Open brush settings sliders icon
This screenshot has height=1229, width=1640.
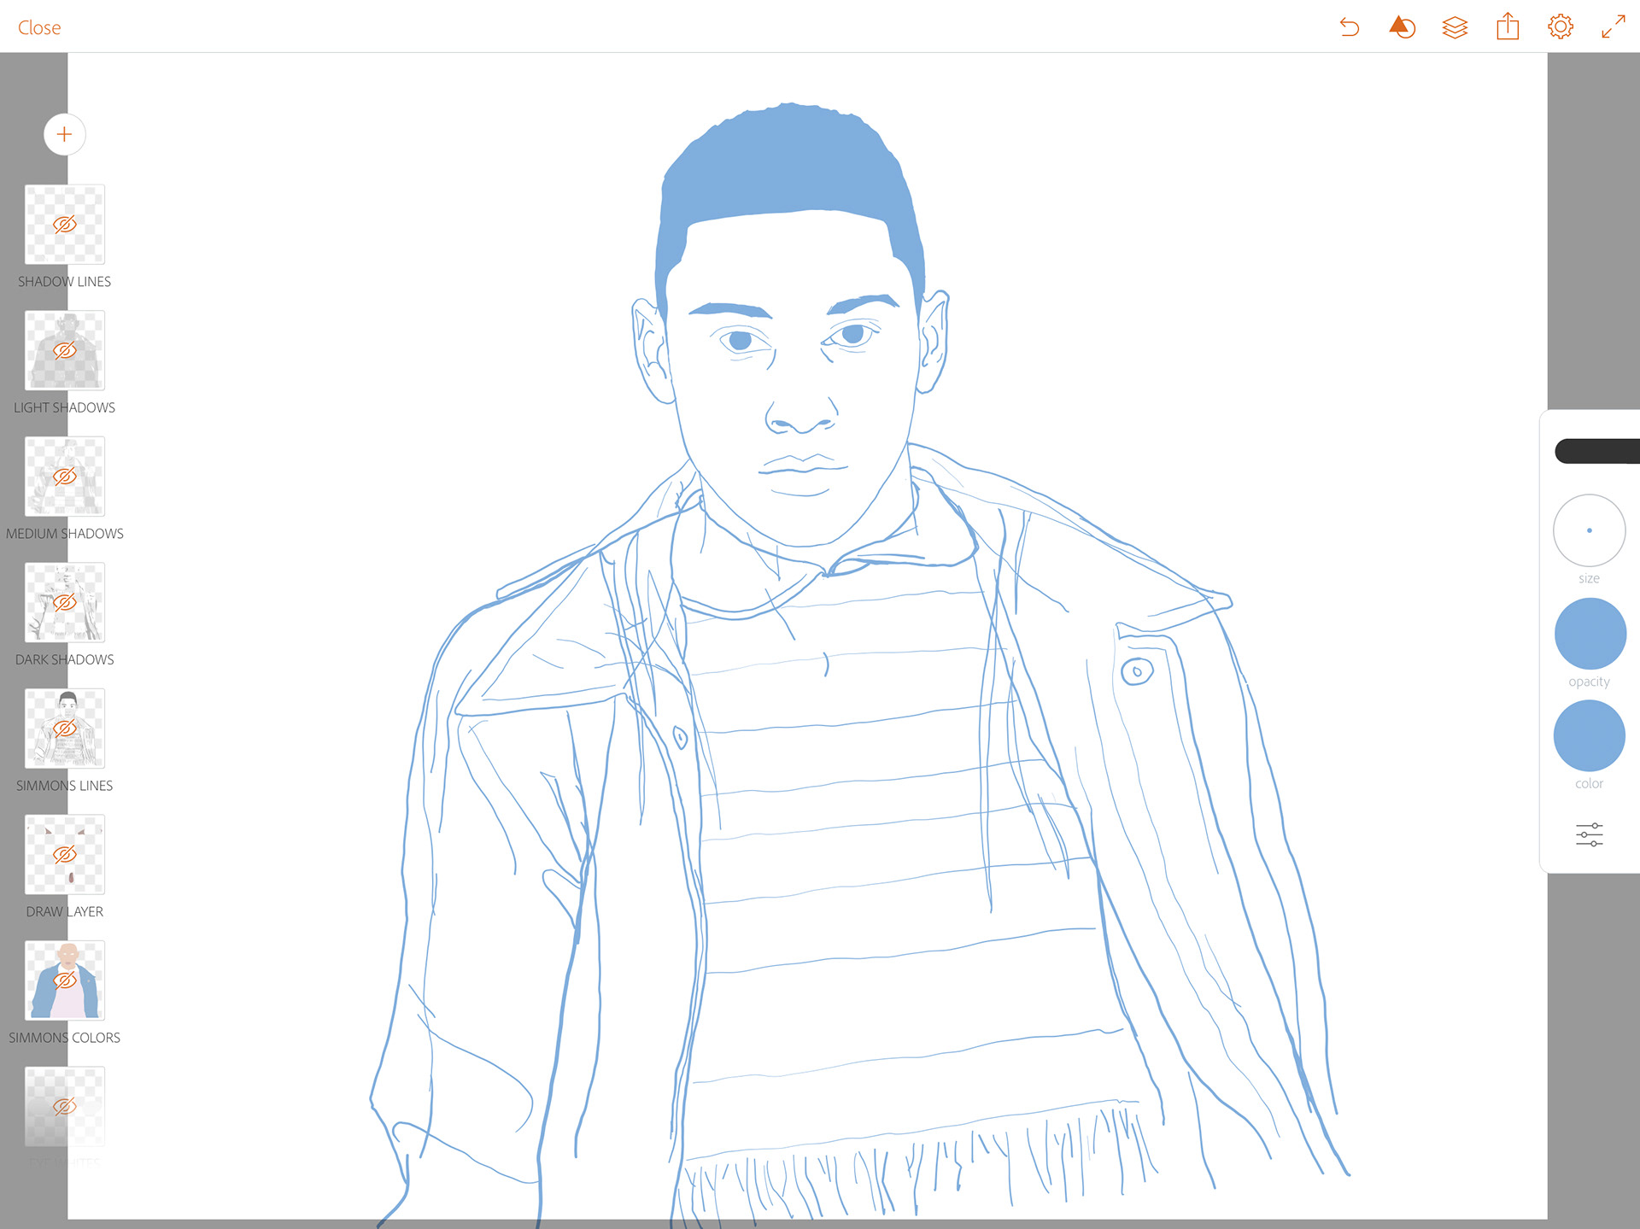point(1589,834)
